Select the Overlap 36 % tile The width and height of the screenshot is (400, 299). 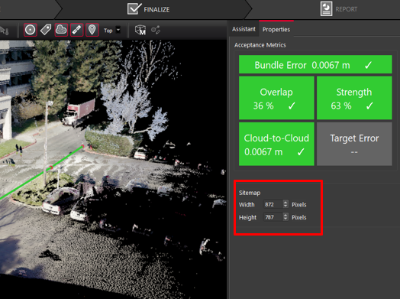tap(276, 98)
